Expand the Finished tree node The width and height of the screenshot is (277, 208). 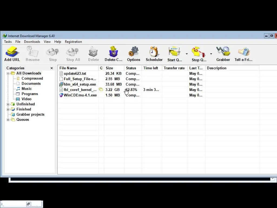(8, 109)
